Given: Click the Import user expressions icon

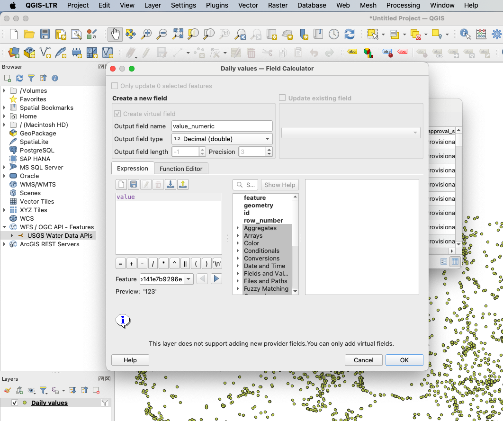Looking at the screenshot, I should coord(171,184).
